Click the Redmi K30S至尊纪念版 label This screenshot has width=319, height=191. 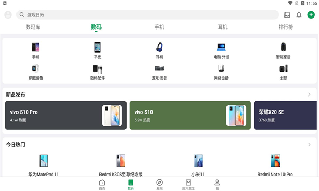(x=121, y=175)
